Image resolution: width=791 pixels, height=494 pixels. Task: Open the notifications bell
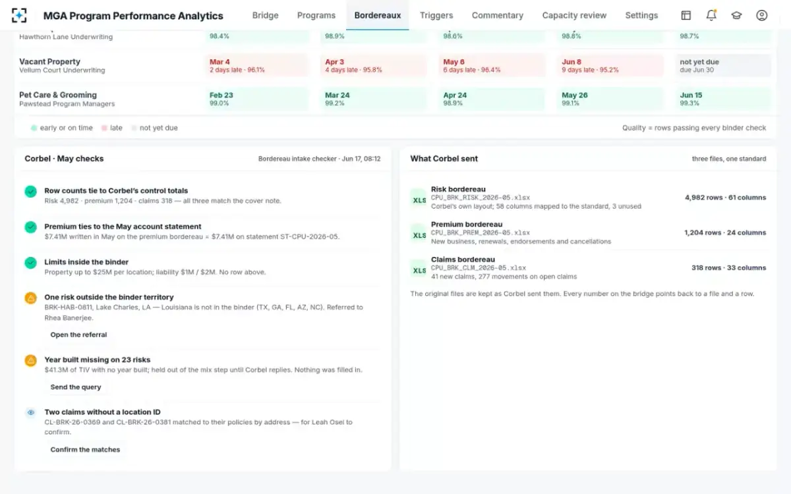click(x=711, y=15)
